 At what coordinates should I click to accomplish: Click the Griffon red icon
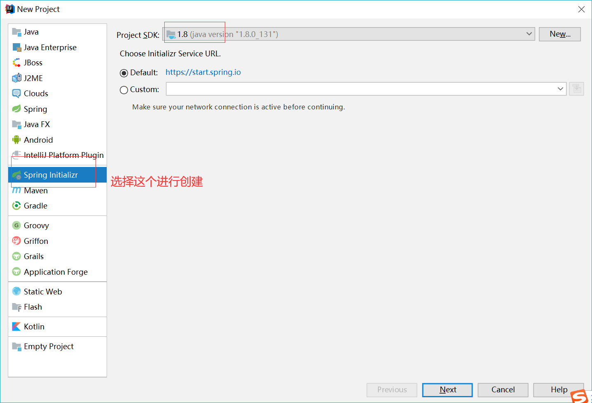(x=16, y=241)
